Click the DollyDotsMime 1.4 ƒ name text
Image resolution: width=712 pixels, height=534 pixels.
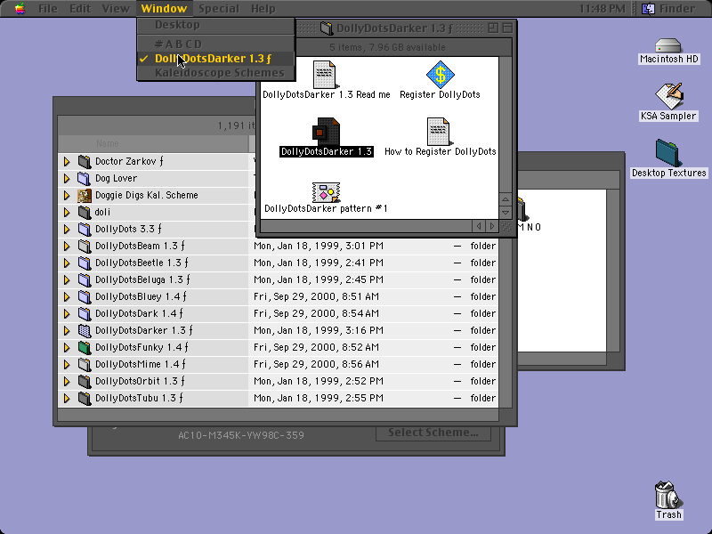(141, 364)
